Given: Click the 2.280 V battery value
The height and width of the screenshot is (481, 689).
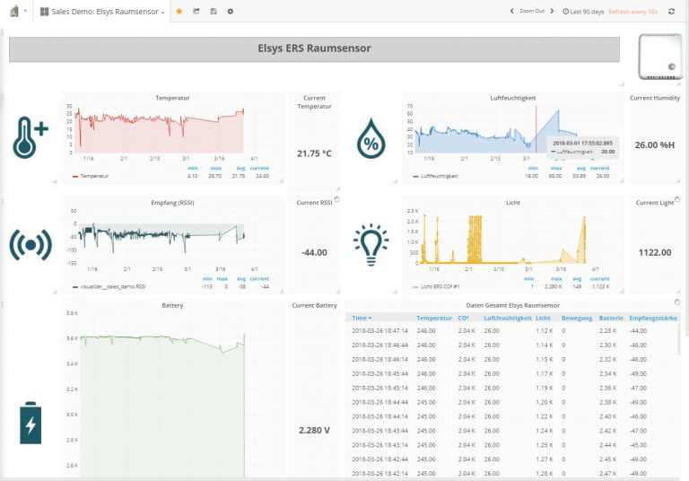Looking at the screenshot, I should 314,431.
